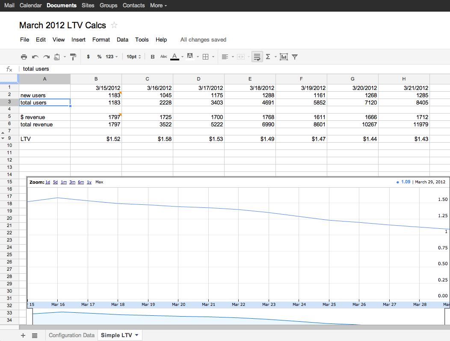Open the Insert menu

(78, 40)
